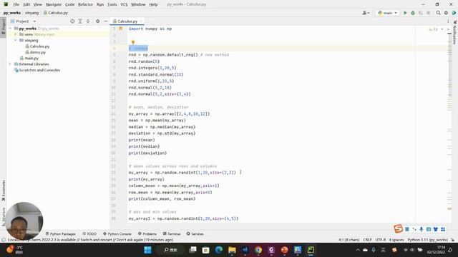Open Search Everywhere magnifier icon
458x257 pixels.
[438, 13]
